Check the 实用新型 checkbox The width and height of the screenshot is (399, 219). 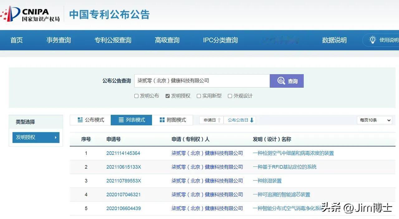coord(199,96)
